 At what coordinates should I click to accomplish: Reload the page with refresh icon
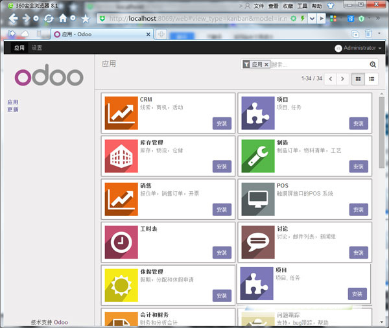click(49, 18)
